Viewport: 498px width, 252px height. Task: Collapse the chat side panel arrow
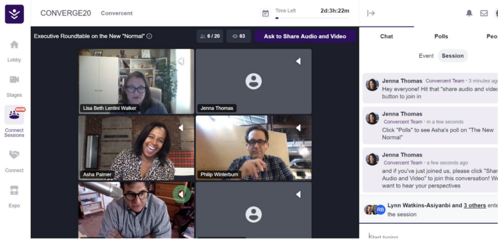(x=371, y=13)
